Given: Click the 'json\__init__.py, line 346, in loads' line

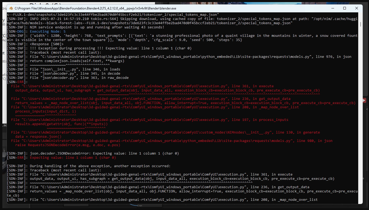Looking at the screenshot, I should tap(64, 69).
